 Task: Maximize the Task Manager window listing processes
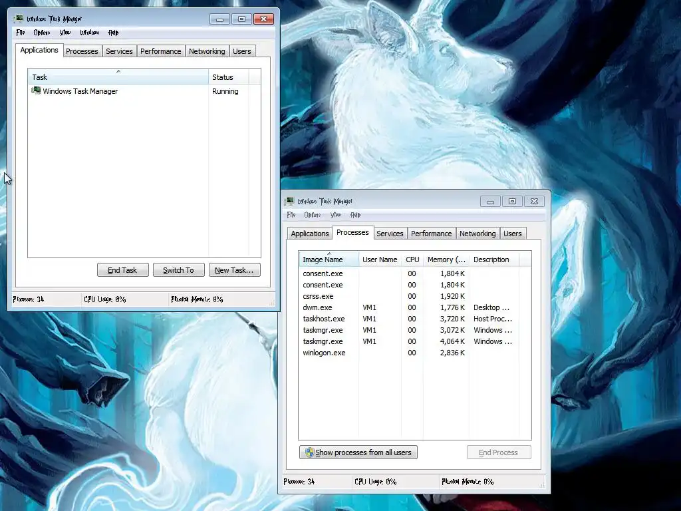click(x=513, y=201)
